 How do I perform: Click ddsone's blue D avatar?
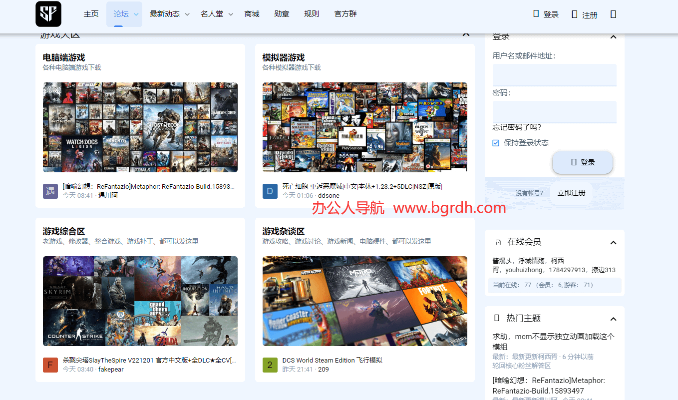point(270,191)
